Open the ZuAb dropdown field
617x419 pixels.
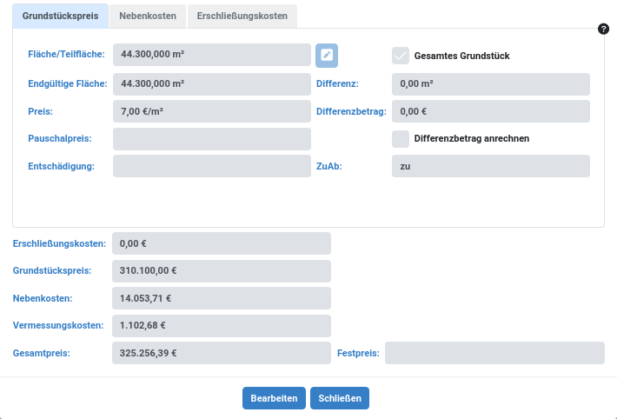490,166
